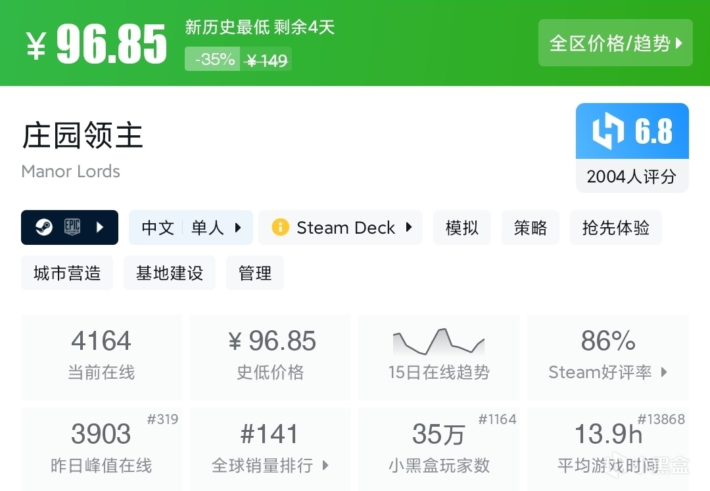
Task: Select the 城市营造 city builder tag
Action: coord(67,273)
